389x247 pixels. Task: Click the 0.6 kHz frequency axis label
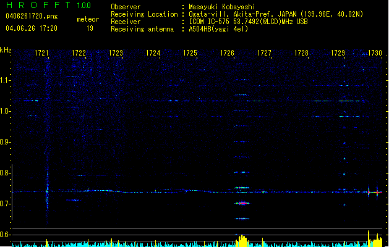pos(5,235)
